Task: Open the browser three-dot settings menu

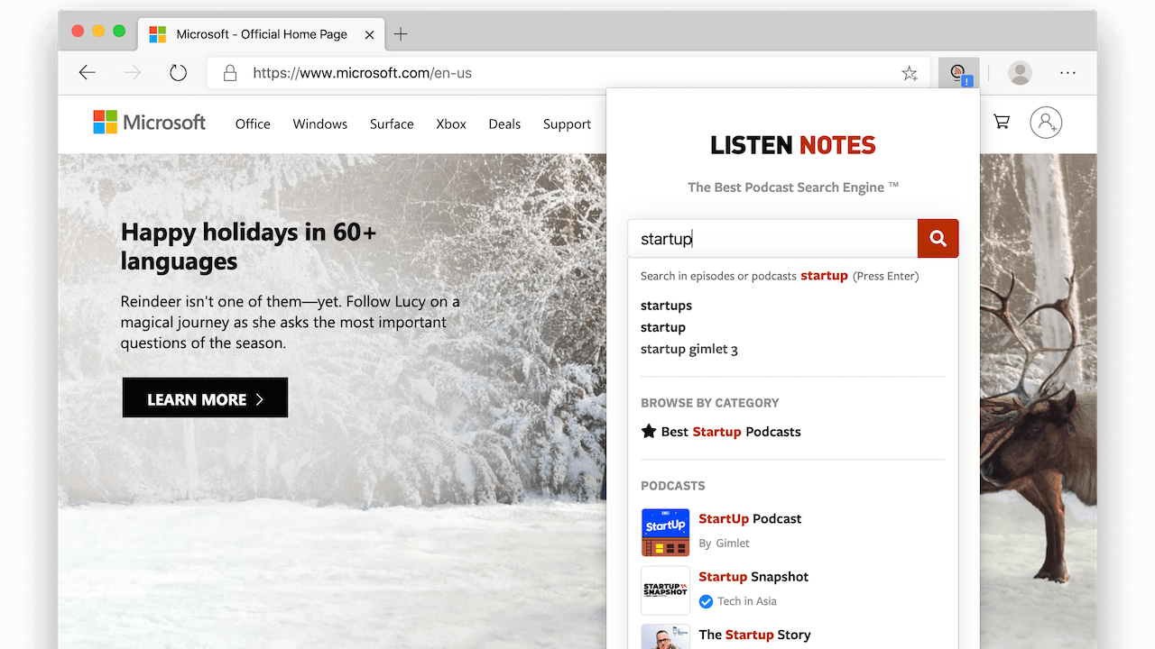Action: click(x=1068, y=73)
